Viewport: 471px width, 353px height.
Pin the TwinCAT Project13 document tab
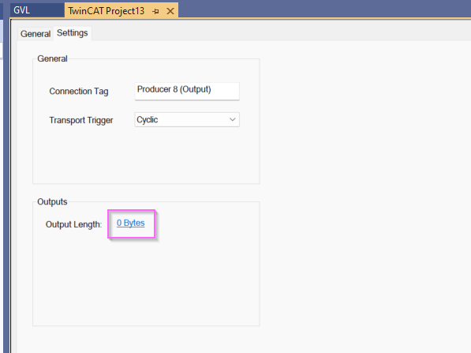(x=155, y=11)
